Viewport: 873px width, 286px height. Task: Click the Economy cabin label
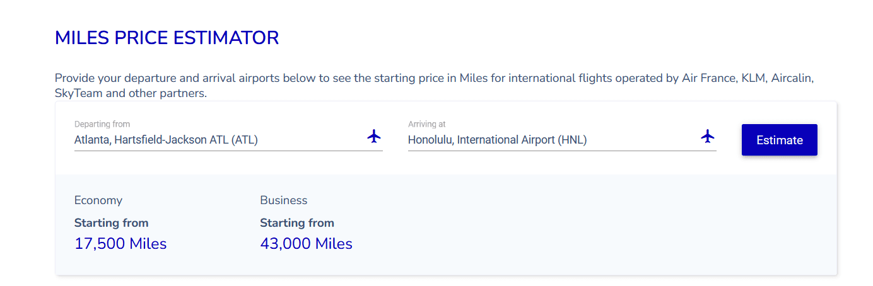[x=98, y=200]
